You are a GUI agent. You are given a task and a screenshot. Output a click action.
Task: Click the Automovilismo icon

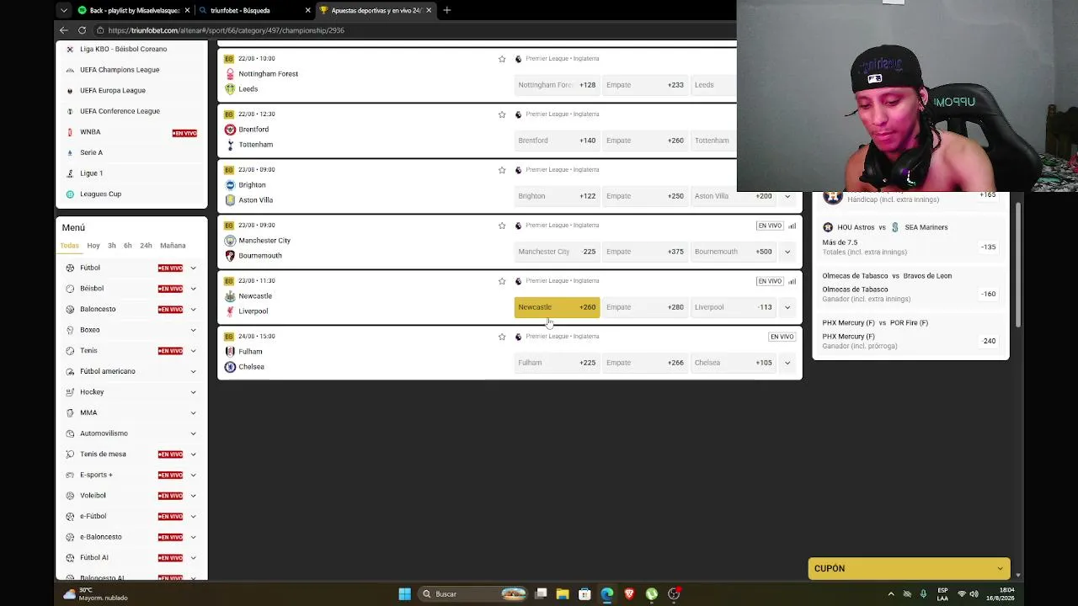[x=70, y=433]
